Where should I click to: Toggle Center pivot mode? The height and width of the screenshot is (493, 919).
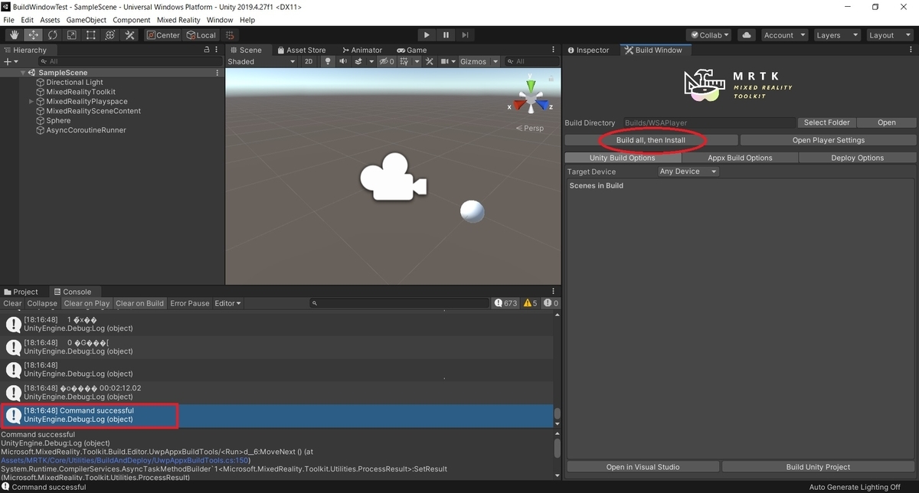pos(163,35)
